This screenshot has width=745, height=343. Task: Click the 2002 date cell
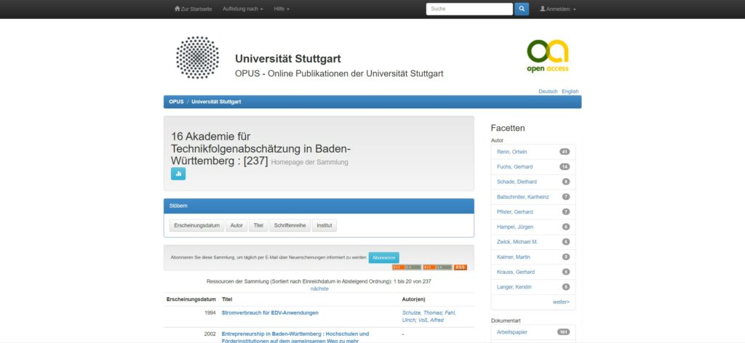pos(210,334)
